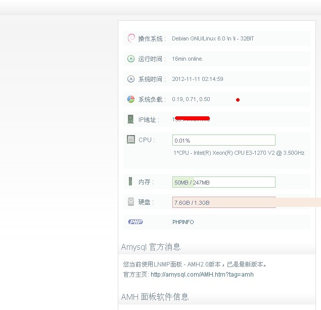
Task: Click the Intel Xeon E3-1270 V2 CPU description
Action: pyautogui.click(x=239, y=153)
